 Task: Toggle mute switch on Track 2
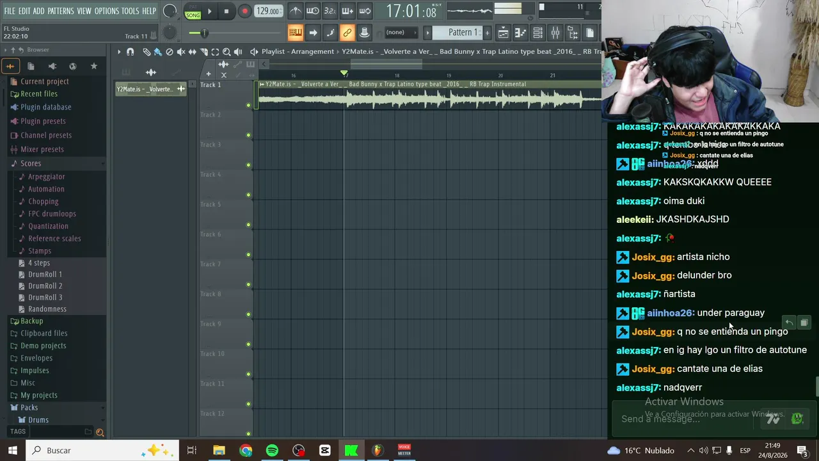248,135
